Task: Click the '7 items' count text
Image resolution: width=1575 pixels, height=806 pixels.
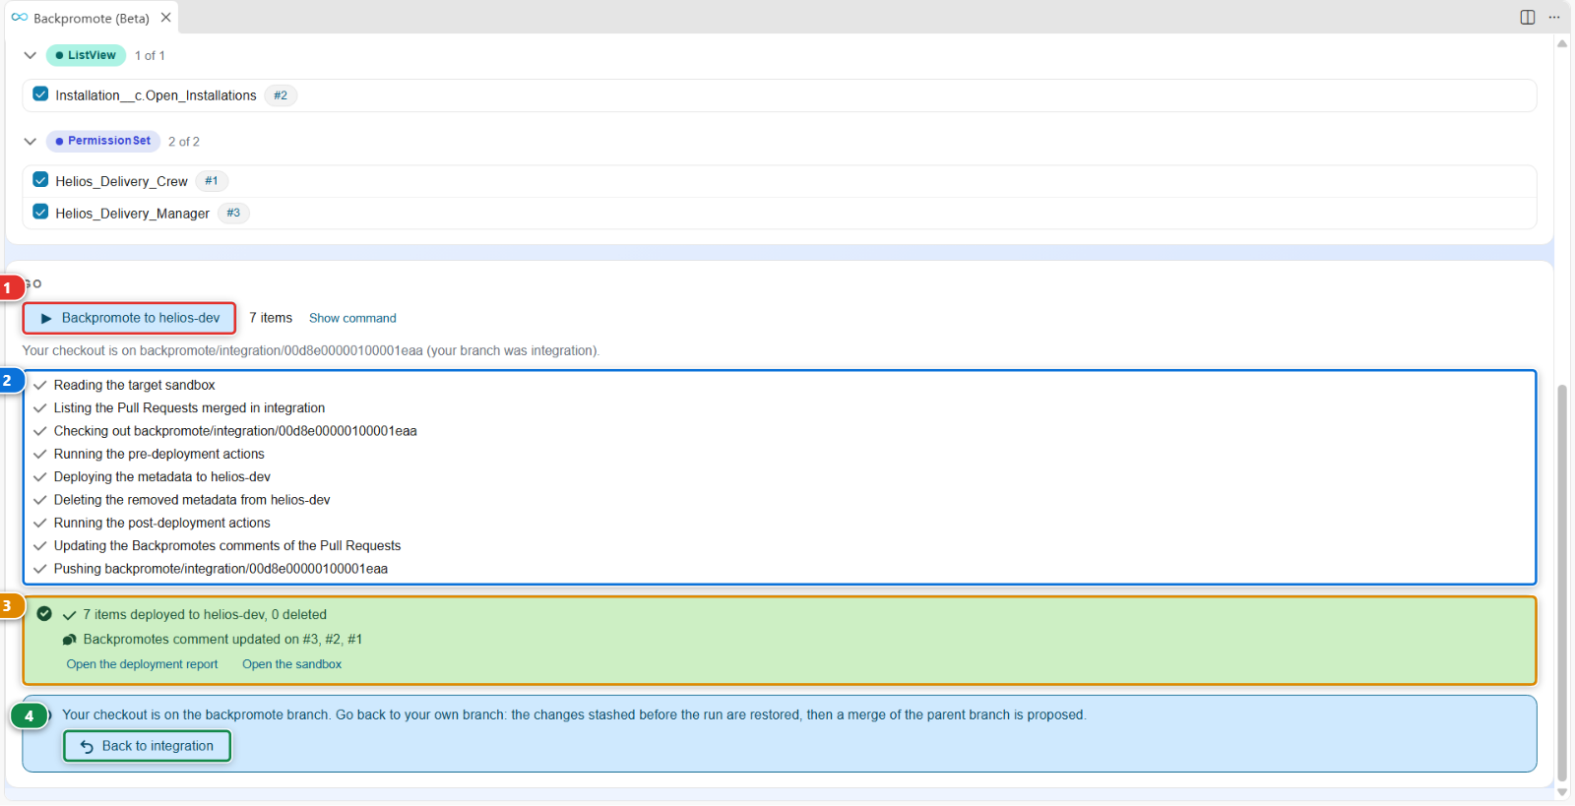Action: point(271,318)
